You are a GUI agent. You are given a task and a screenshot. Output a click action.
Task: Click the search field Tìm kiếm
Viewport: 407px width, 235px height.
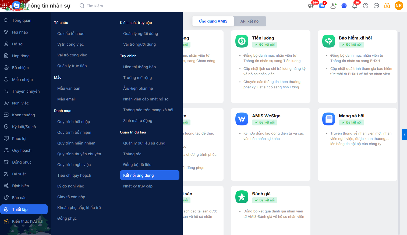(94, 6)
